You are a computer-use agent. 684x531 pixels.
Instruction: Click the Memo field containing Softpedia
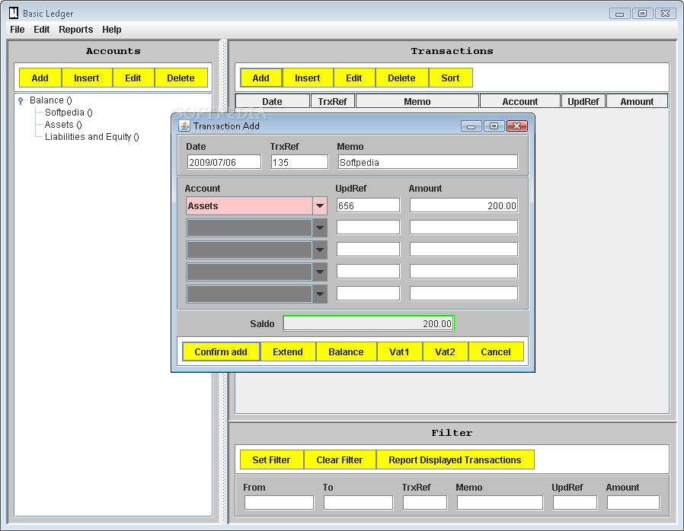pos(428,162)
